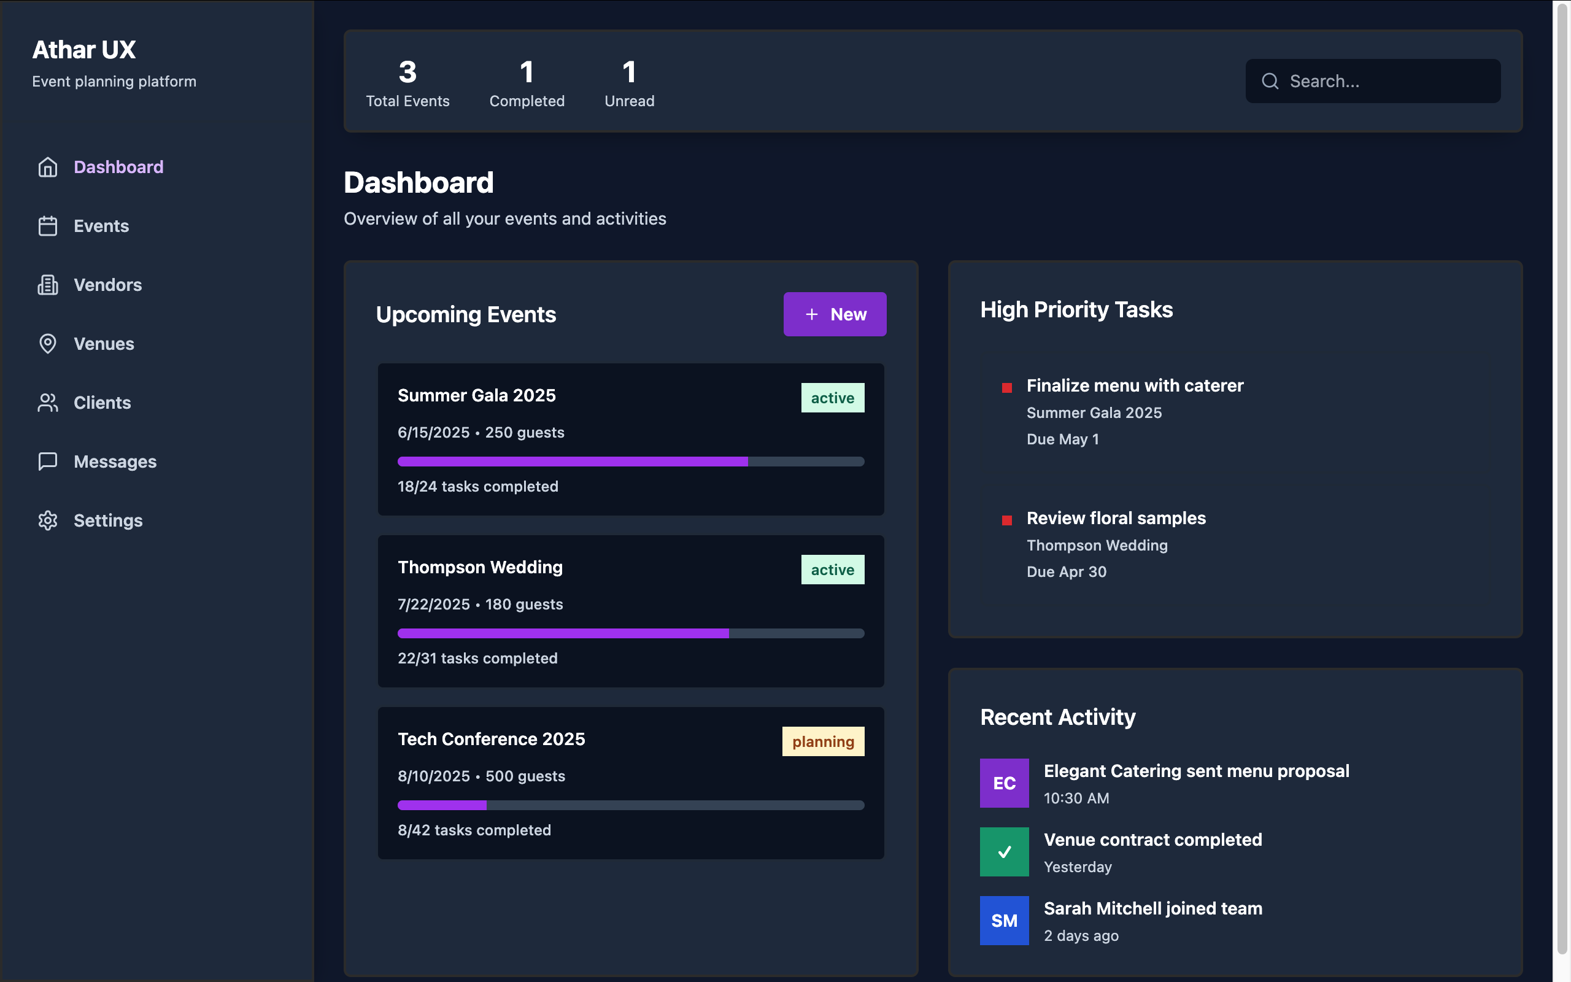1571x982 pixels.
Task: Click the Venues map pin icon
Action: (x=47, y=344)
